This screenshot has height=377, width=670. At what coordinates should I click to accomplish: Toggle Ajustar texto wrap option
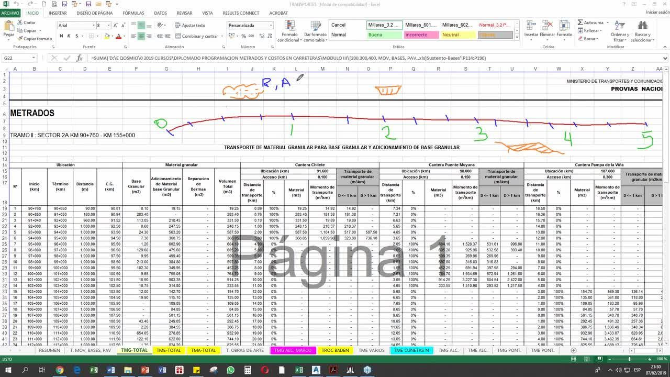click(x=190, y=25)
